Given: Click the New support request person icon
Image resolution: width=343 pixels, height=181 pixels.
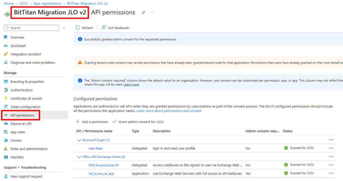Looking at the screenshot, I should point(6,176).
